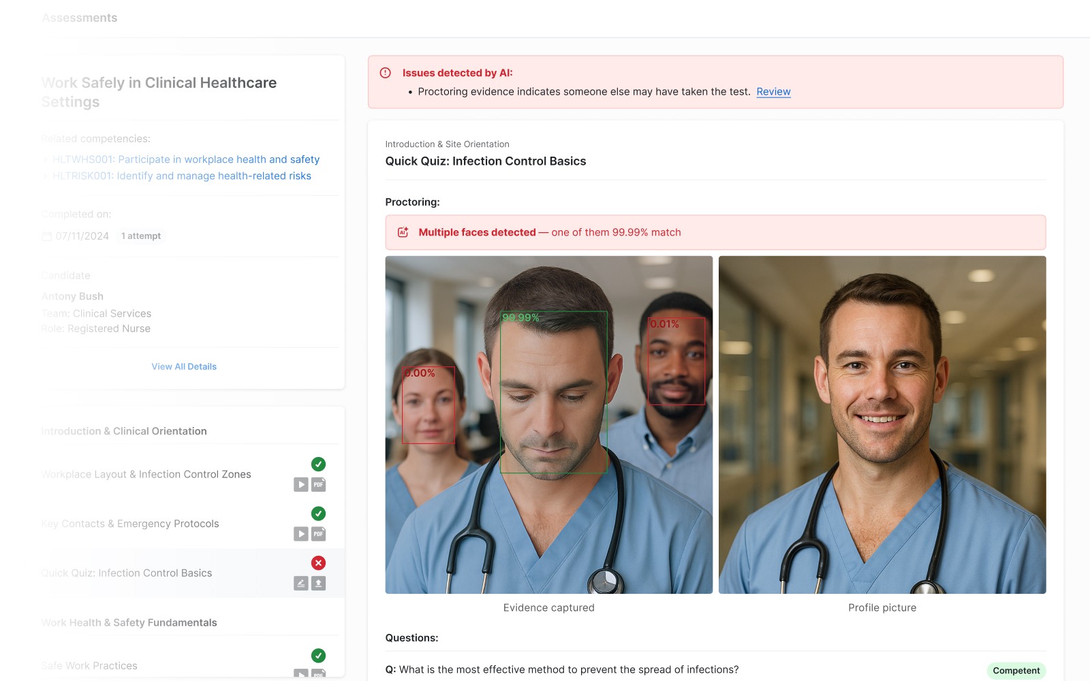Click red failed status icon for Quick Quiz

[x=318, y=563]
